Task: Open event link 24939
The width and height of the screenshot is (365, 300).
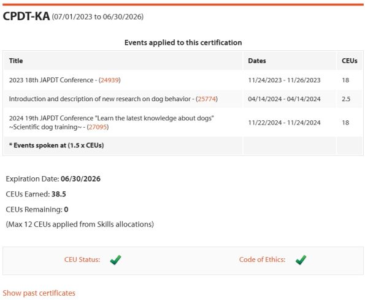Action: click(x=110, y=80)
